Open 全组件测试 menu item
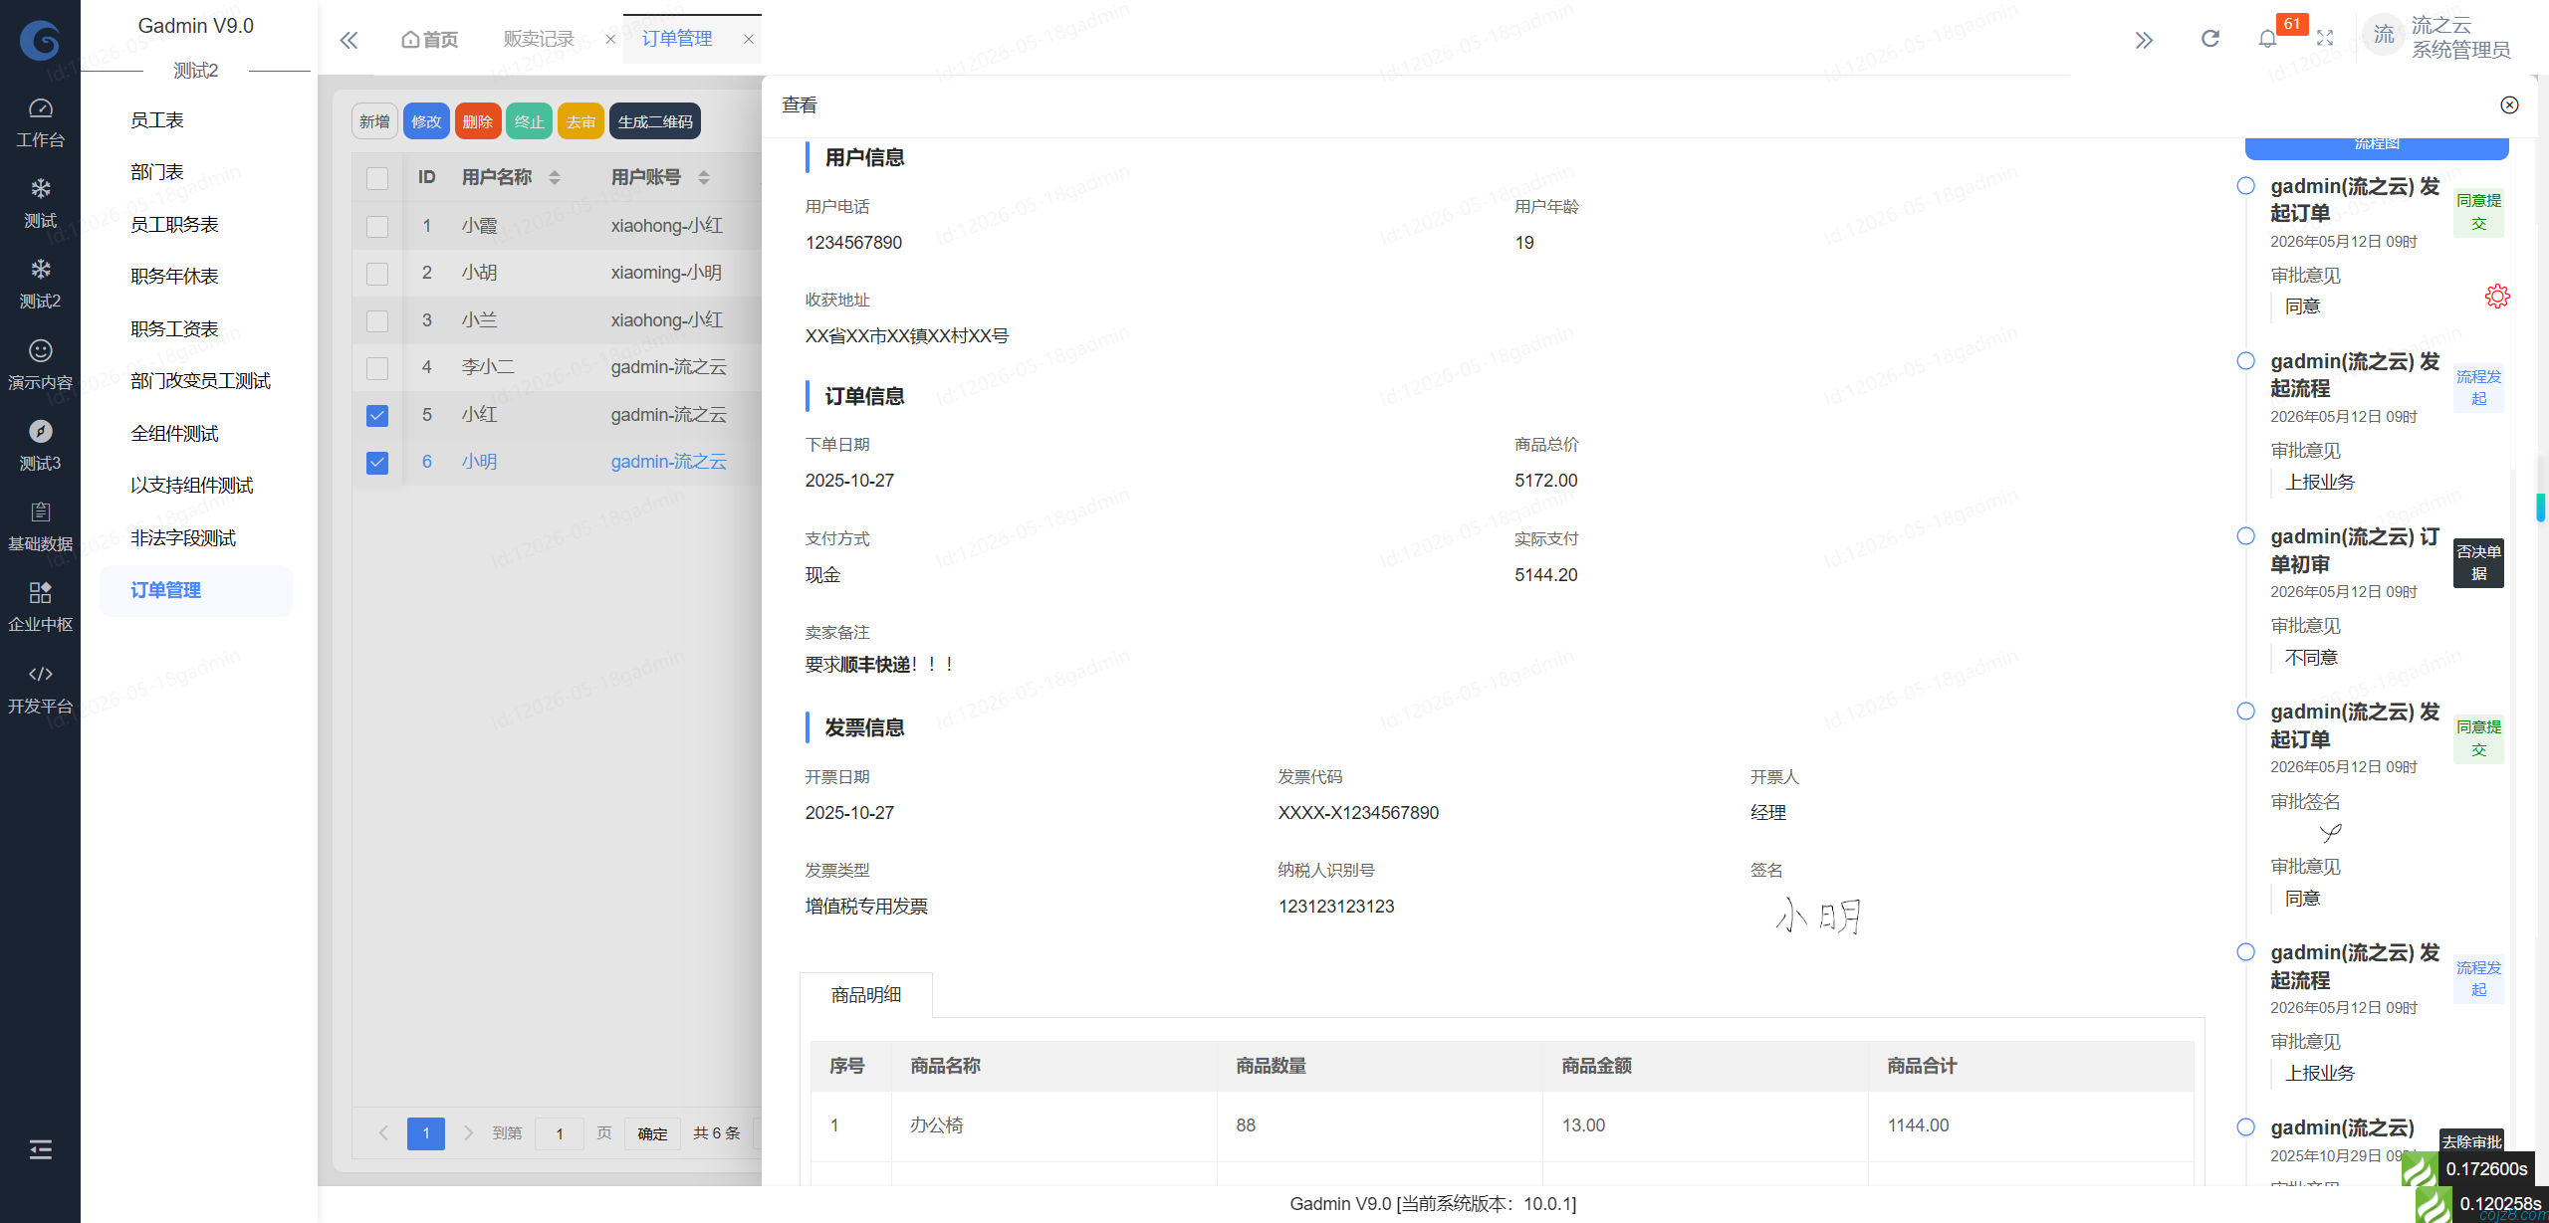This screenshot has width=2549, height=1223. coord(174,434)
